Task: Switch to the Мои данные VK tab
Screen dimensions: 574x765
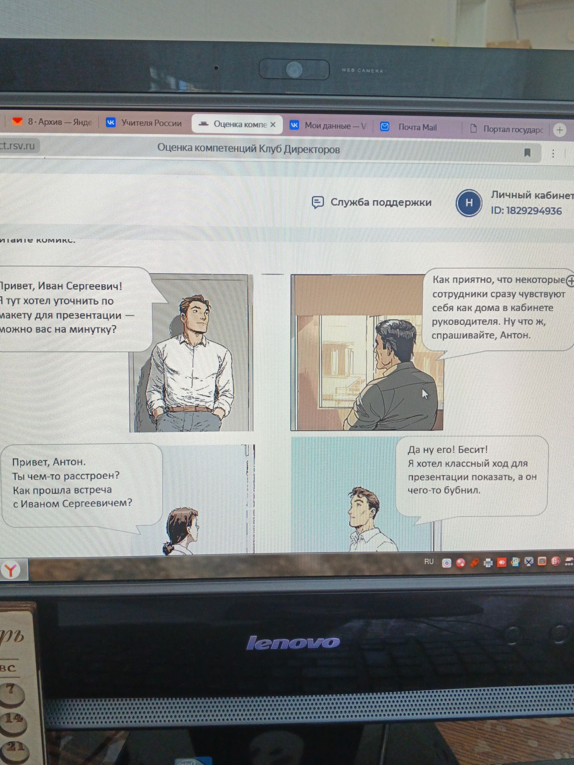Action: (x=328, y=126)
